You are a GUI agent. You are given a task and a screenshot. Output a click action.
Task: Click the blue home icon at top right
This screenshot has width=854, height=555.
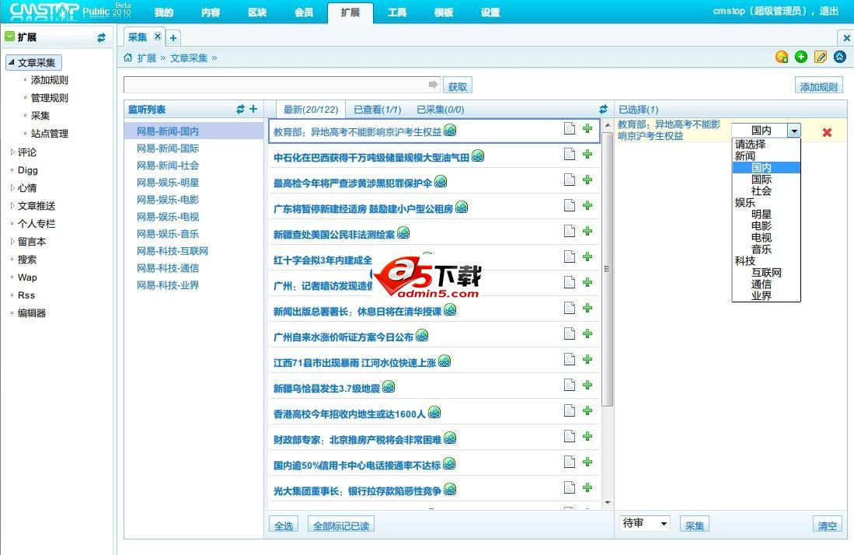click(840, 57)
